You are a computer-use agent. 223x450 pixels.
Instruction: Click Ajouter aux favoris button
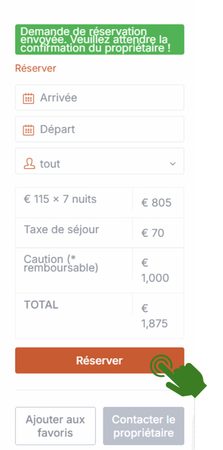(x=55, y=426)
